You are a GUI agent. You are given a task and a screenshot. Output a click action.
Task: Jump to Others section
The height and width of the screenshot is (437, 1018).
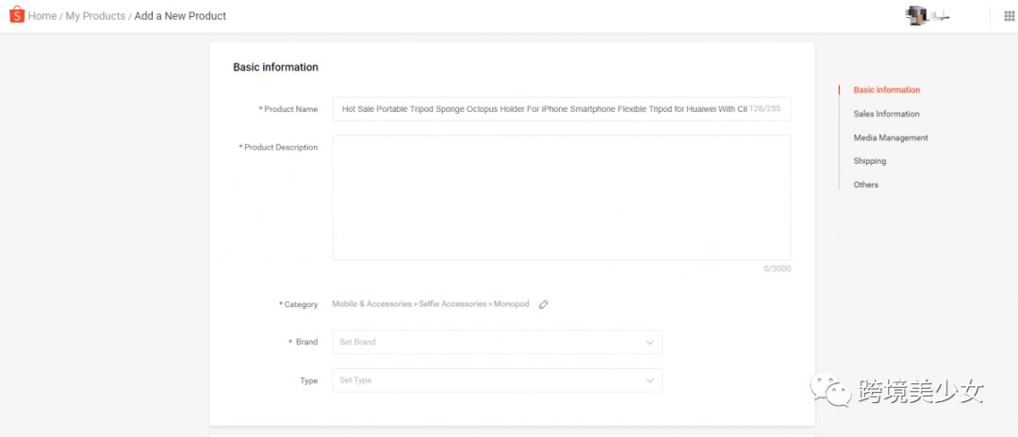pos(865,185)
